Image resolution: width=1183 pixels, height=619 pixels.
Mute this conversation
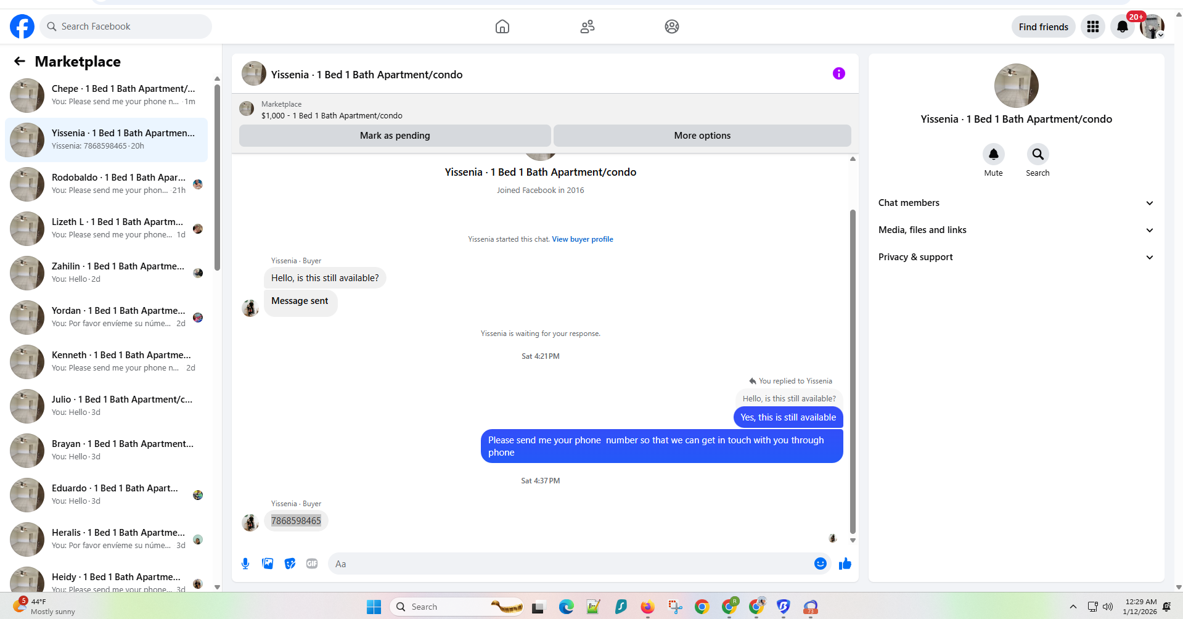[993, 154]
